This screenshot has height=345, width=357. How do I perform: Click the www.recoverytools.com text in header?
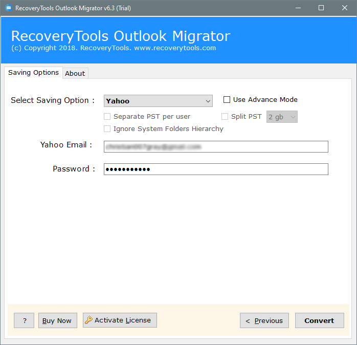tap(175, 48)
